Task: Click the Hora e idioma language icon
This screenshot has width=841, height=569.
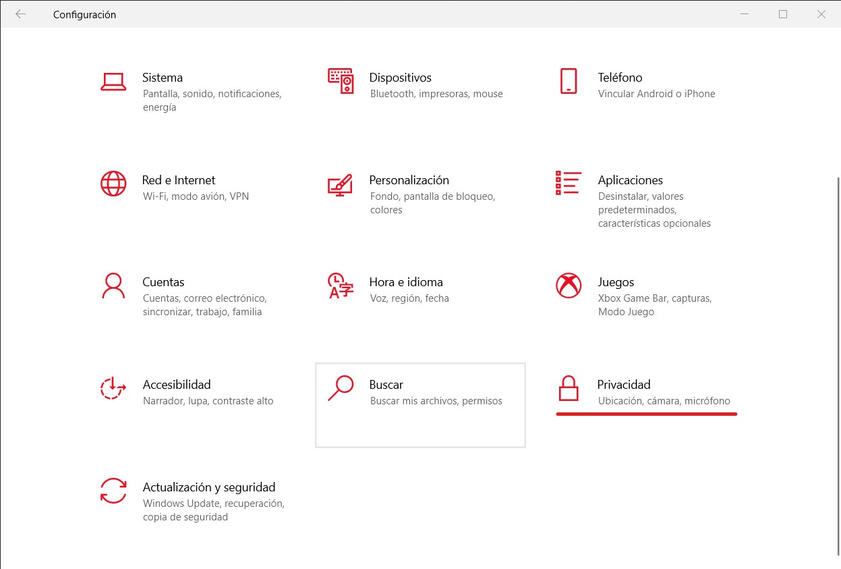Action: 341,286
